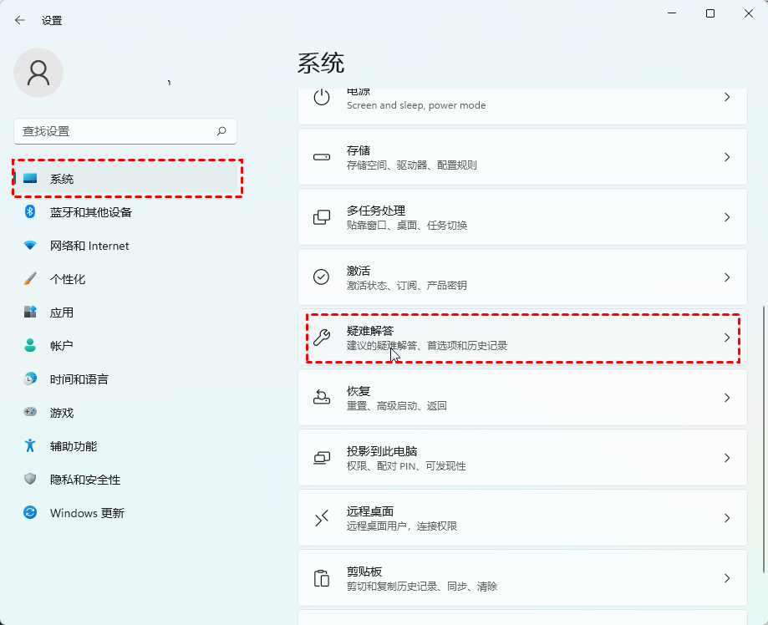The height and width of the screenshot is (625, 768).
Task: Go to 隐私和安全性 section
Action: pos(85,480)
